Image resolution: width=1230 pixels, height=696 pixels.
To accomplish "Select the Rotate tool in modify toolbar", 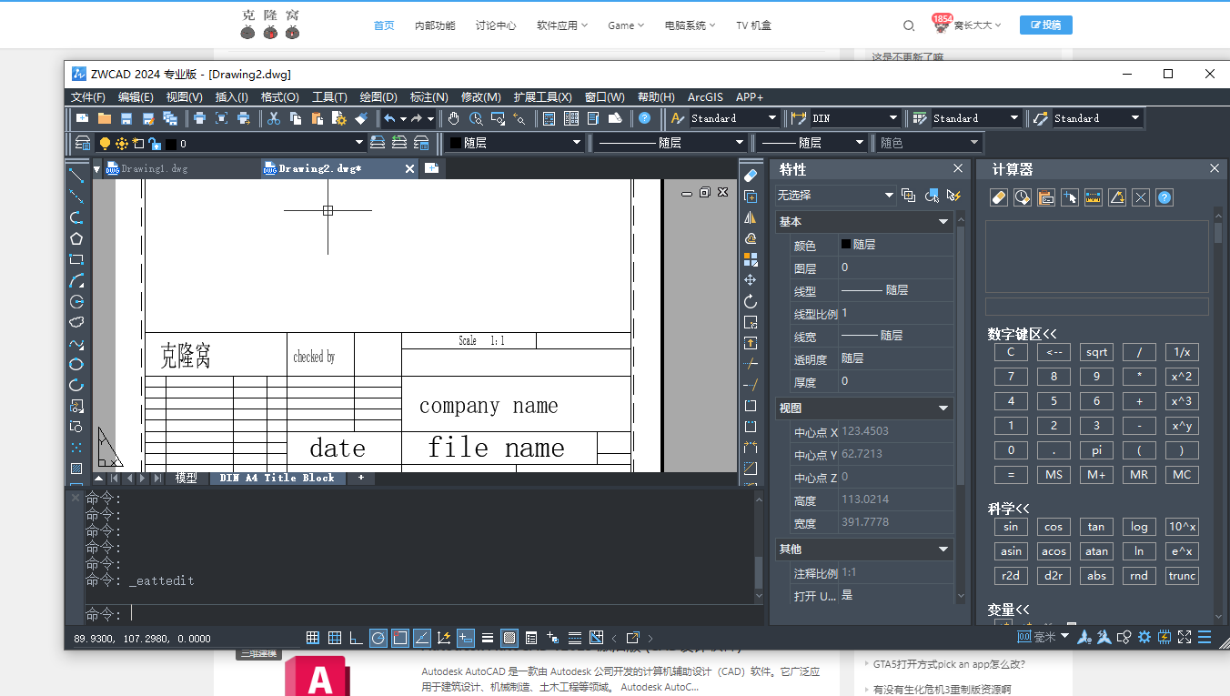I will (751, 301).
